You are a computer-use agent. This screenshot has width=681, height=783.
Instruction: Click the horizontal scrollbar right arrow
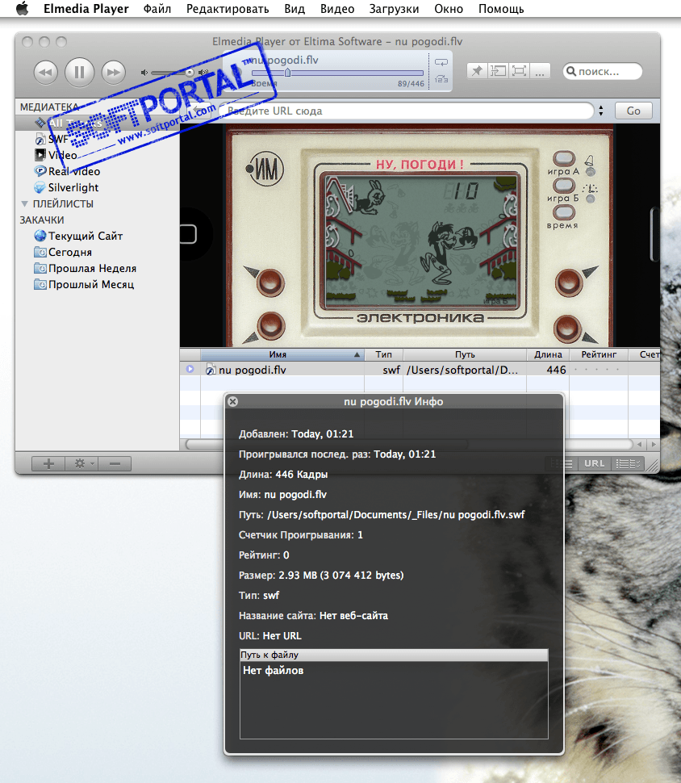tap(653, 444)
